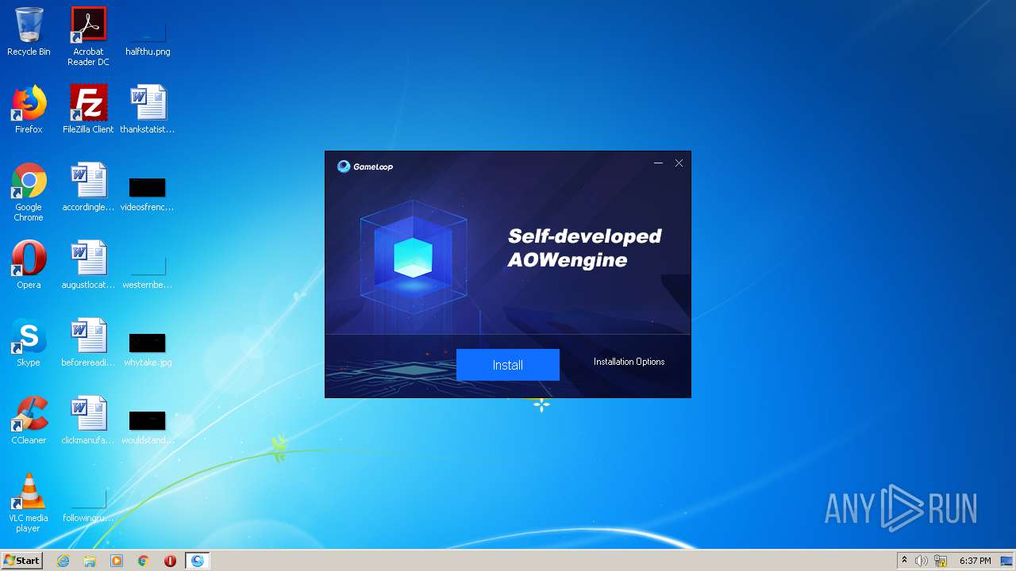
Task: Select the augustlocat Word document
Action: tap(88, 265)
